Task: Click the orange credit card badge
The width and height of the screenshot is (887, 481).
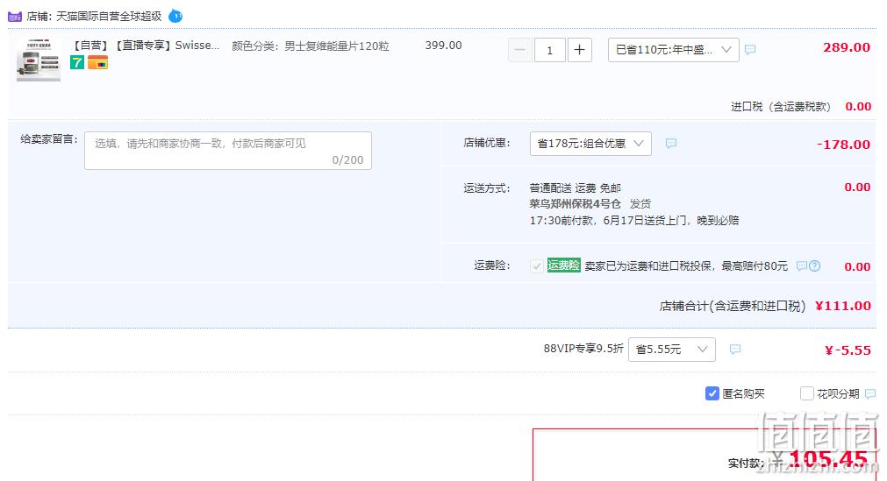Action: pyautogui.click(x=98, y=62)
